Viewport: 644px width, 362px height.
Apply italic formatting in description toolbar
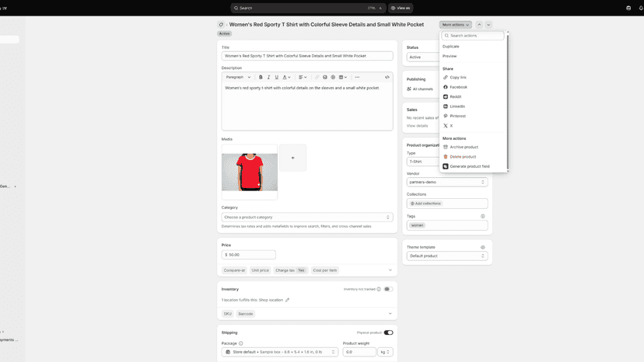click(268, 77)
